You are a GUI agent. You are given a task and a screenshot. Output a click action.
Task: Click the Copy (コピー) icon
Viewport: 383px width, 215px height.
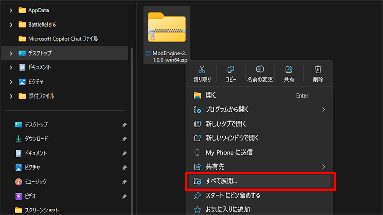pos(231,69)
